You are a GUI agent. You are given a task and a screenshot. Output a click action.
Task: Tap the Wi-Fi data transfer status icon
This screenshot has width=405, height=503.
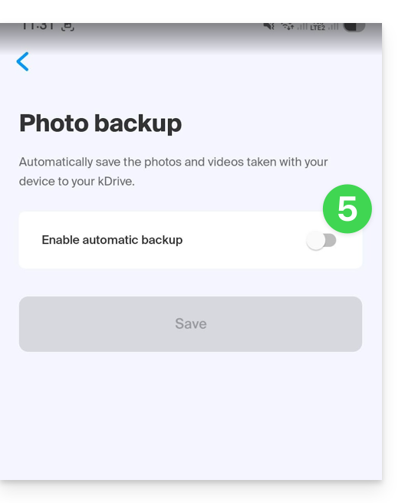click(x=287, y=26)
